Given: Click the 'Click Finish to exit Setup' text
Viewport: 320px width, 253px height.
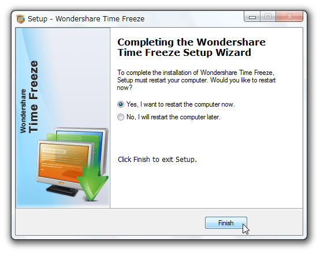Looking at the screenshot, I should 157,160.
